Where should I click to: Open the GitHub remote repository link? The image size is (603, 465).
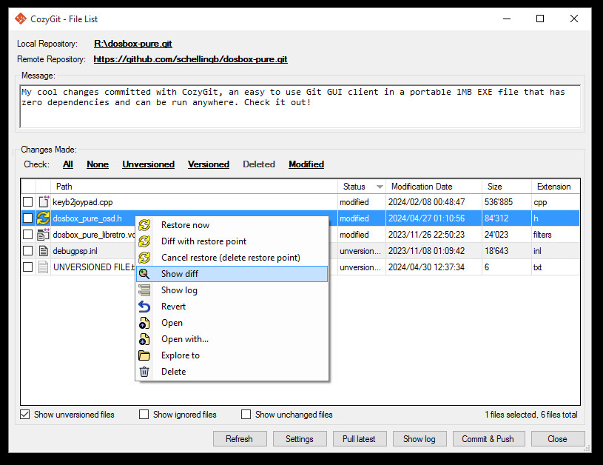point(191,59)
